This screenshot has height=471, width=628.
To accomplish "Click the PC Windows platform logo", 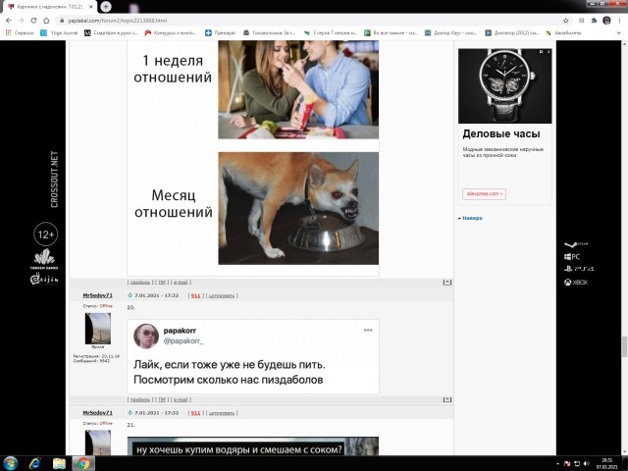I will (572, 257).
